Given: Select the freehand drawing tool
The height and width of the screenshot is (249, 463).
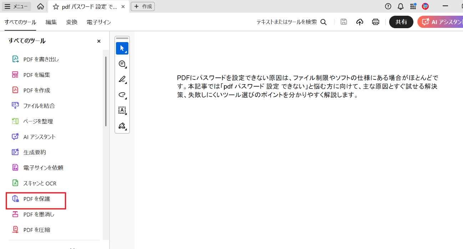Looking at the screenshot, I should [122, 95].
